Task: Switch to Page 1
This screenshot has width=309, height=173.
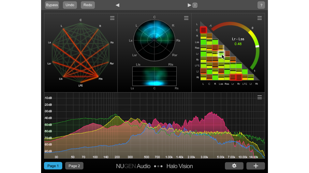Action: point(53,166)
